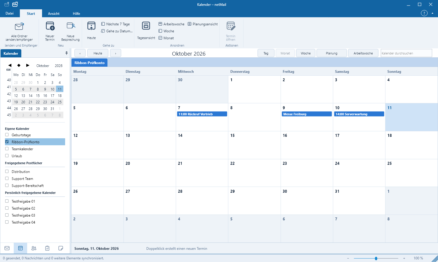Click the Tag view button
Image resolution: width=438 pixels, height=262 pixels.
[x=266, y=53]
